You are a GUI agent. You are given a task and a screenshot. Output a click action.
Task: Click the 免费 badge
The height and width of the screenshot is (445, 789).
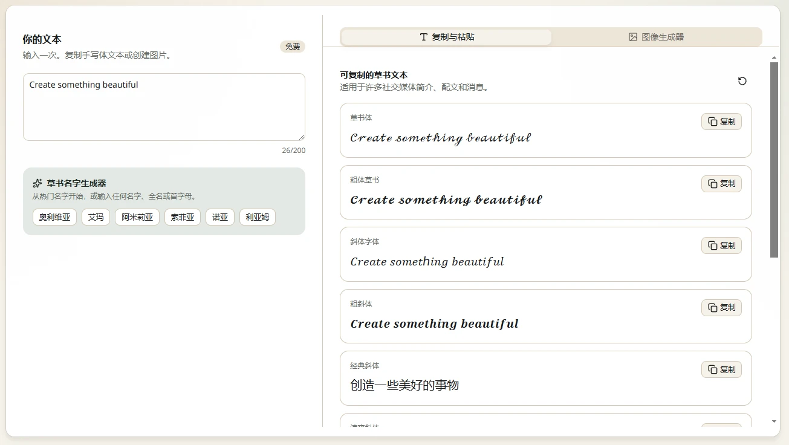point(293,47)
